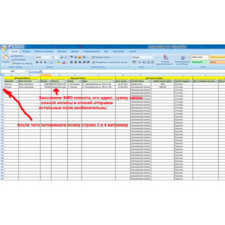Open the Формулы ribbon tab
Image resolution: width=225 pixels, height=225 pixels.
click(62, 51)
